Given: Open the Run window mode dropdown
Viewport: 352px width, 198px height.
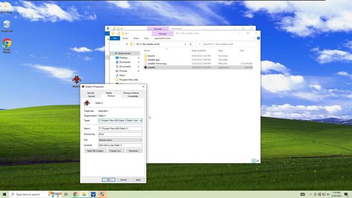Looking at the screenshot, I should point(120,140).
